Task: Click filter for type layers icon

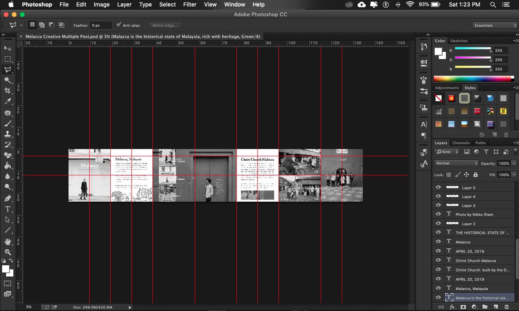Action: click(x=486, y=152)
